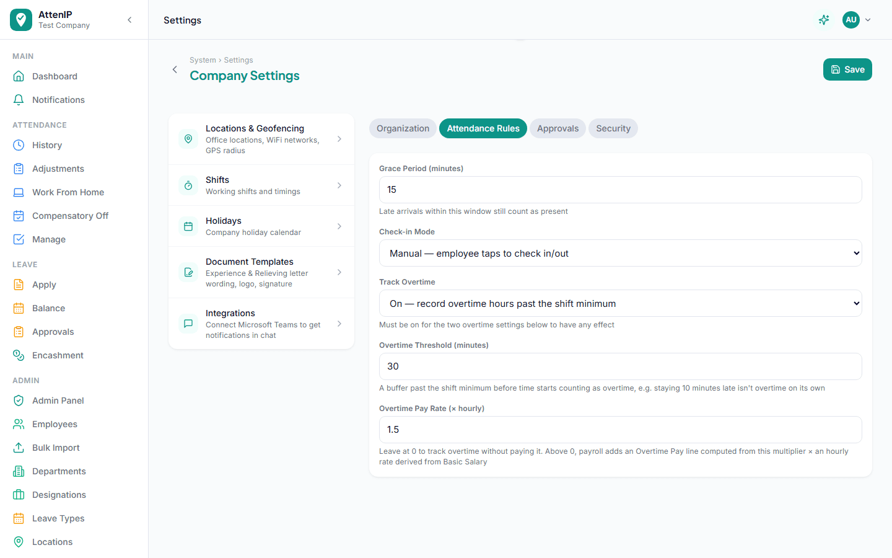This screenshot has height=558, width=892.
Task: Expand the Document Templates row chevron
Action: (339, 272)
